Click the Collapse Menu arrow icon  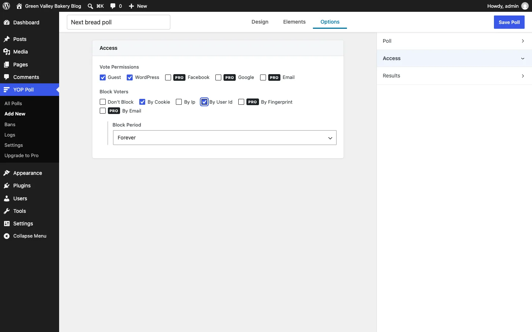pyautogui.click(x=7, y=236)
